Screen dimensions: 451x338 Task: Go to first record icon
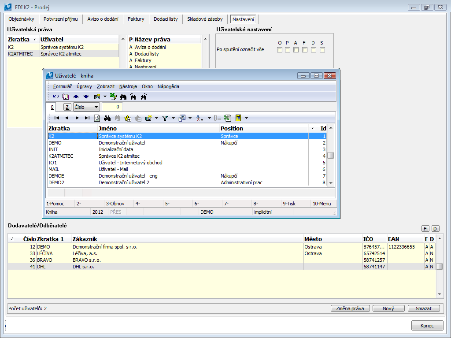[57, 118]
